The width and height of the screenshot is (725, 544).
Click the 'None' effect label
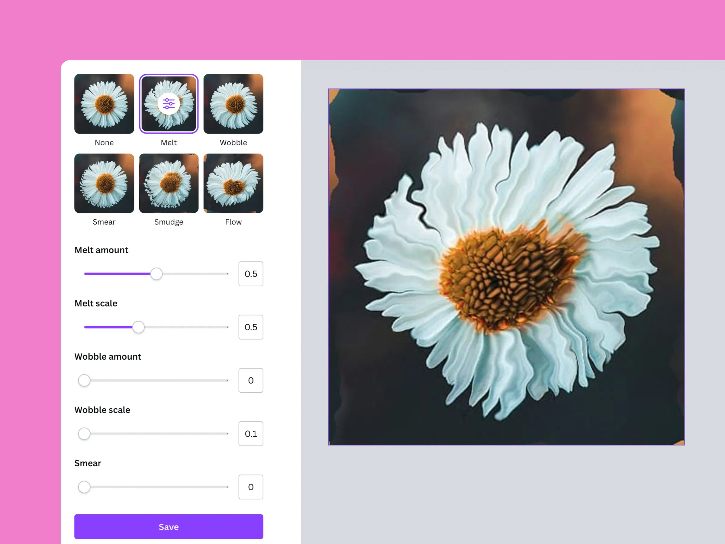tap(104, 143)
